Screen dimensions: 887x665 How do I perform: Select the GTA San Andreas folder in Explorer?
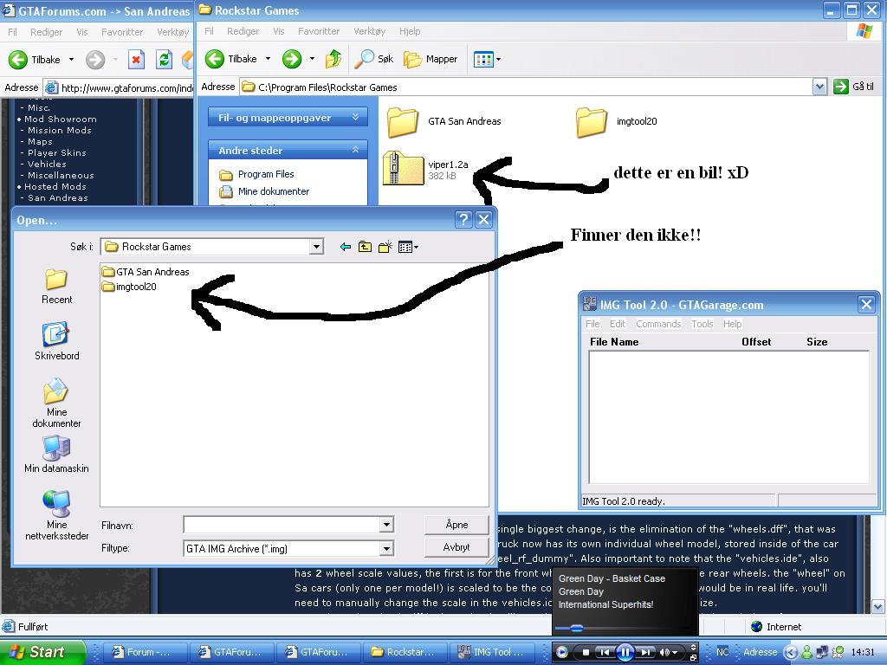[444, 121]
